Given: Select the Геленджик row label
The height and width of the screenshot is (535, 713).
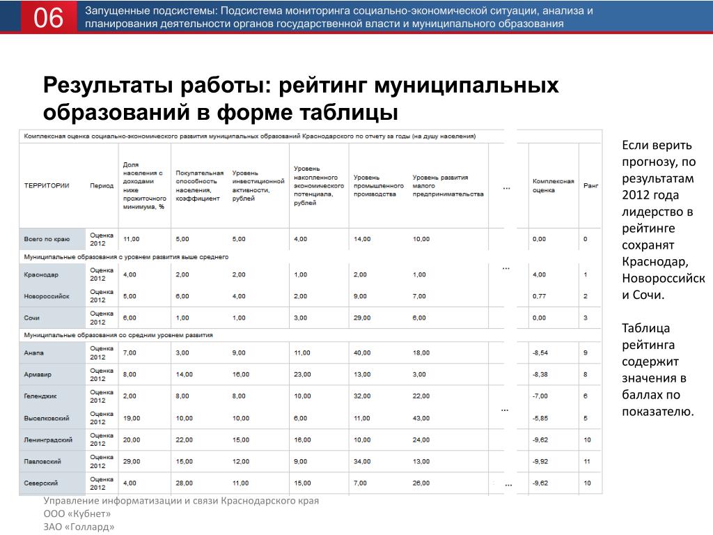Looking at the screenshot, I should point(40,396).
